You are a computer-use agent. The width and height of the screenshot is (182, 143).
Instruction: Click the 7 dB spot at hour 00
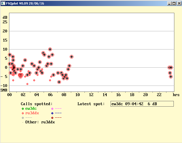(x=10, y=55)
